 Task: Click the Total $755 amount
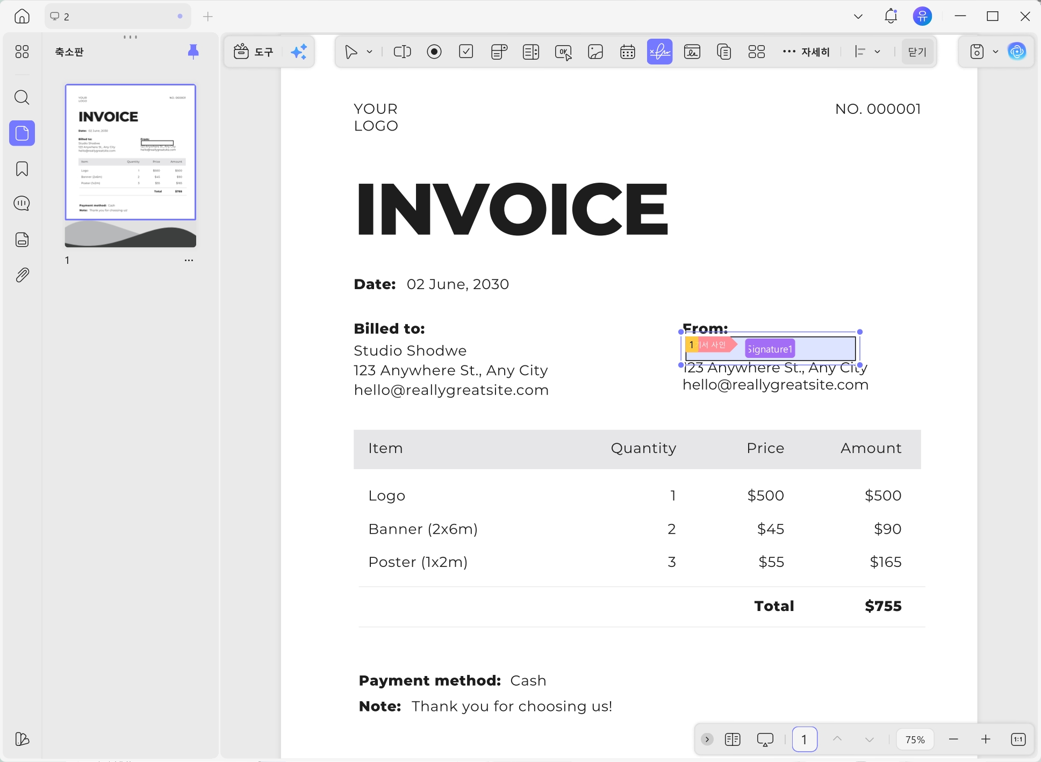pos(884,606)
